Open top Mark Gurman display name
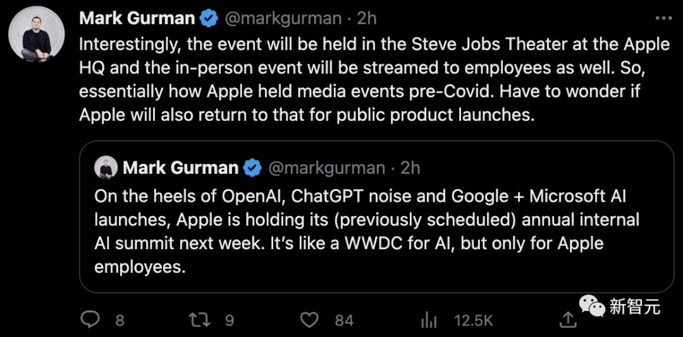Image resolution: width=683 pixels, height=337 pixels. point(137,18)
